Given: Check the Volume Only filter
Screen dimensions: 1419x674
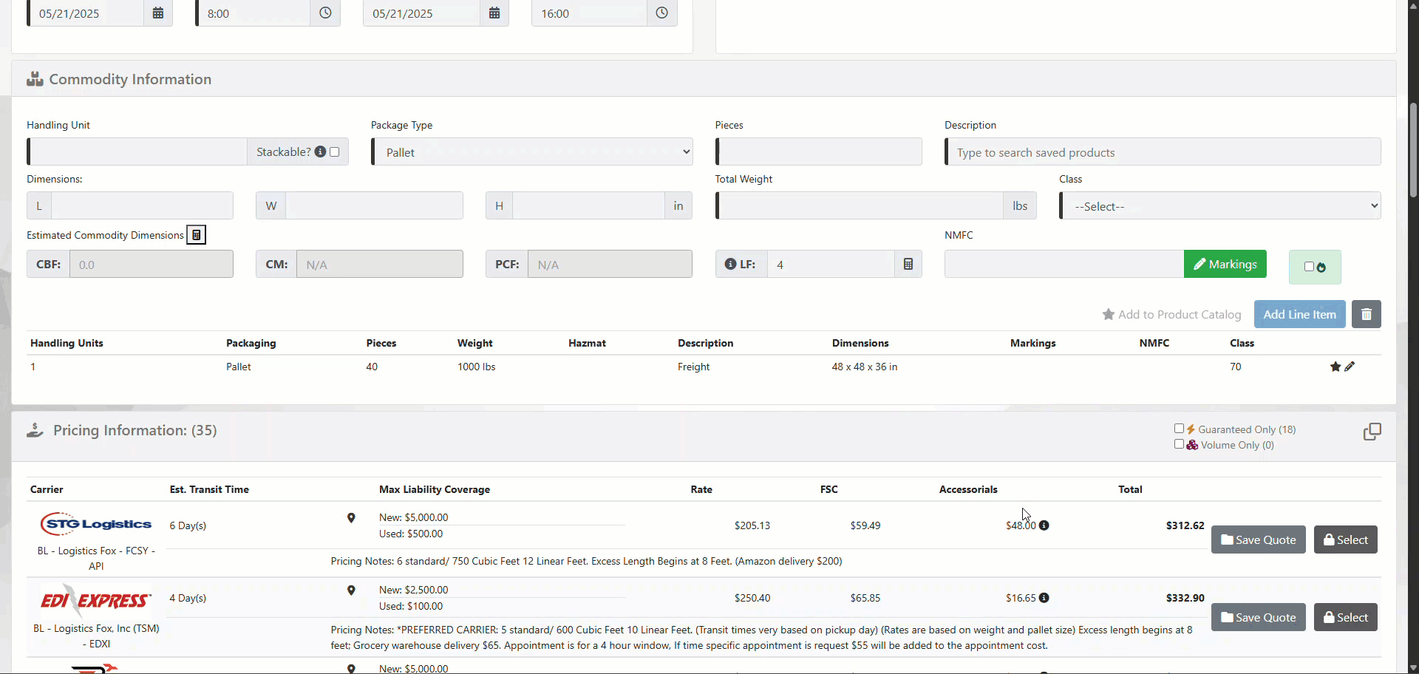Looking at the screenshot, I should click(x=1179, y=444).
